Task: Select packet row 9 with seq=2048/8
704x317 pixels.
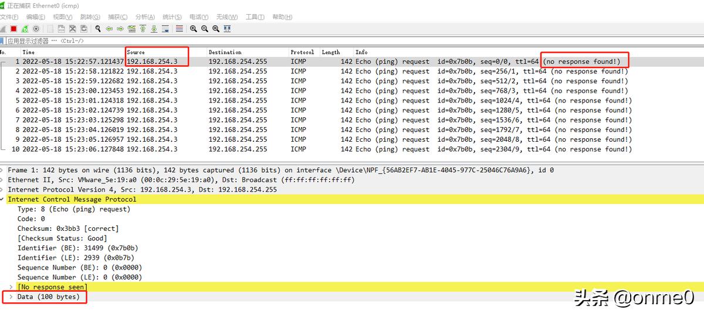Action: point(352,139)
